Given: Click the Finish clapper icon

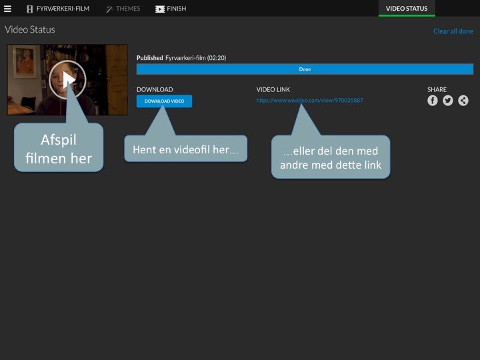Looking at the screenshot, I should point(160,9).
